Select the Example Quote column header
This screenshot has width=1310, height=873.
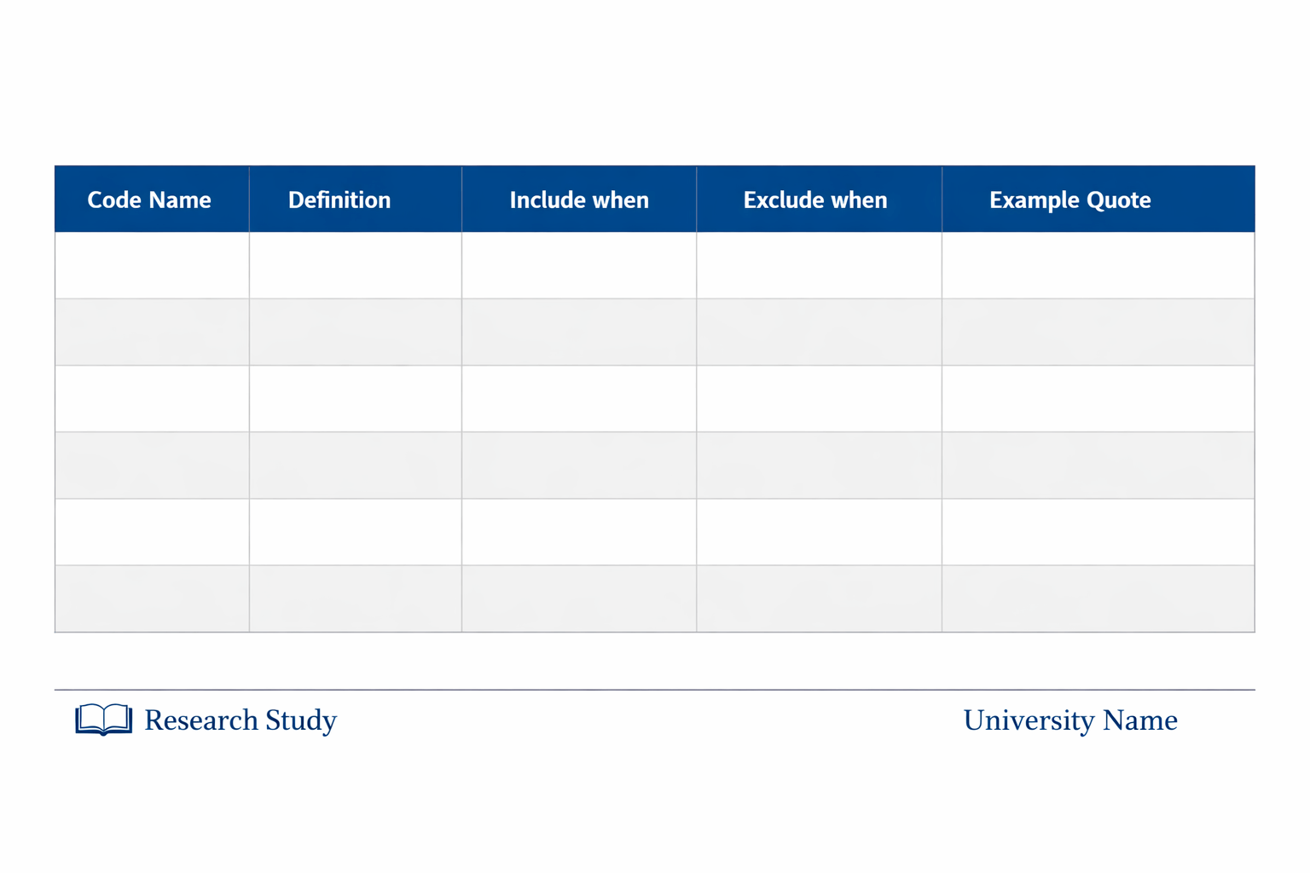[x=1098, y=199]
